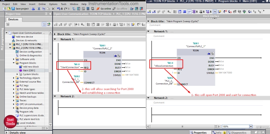Toggle network comments icon in PLC_2 toolbar
The height and width of the screenshot is (134, 270).
189,12
